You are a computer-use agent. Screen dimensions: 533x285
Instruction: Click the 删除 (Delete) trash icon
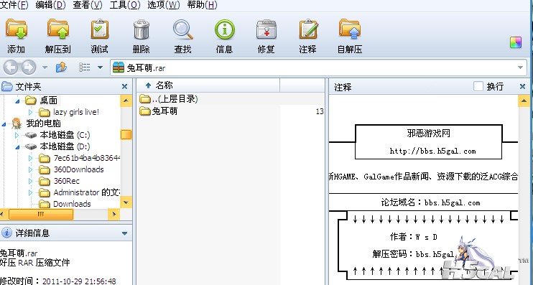[x=141, y=29]
